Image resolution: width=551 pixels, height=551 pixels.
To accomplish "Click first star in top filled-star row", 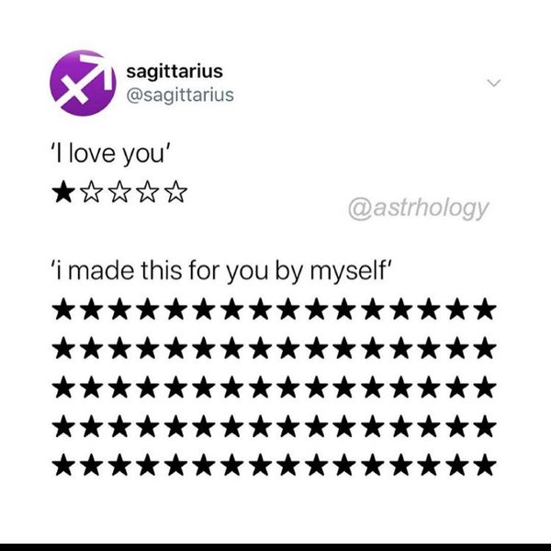I will click(x=63, y=309).
